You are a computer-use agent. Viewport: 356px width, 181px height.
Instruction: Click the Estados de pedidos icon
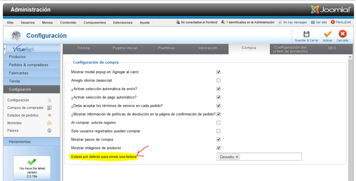click(49, 116)
